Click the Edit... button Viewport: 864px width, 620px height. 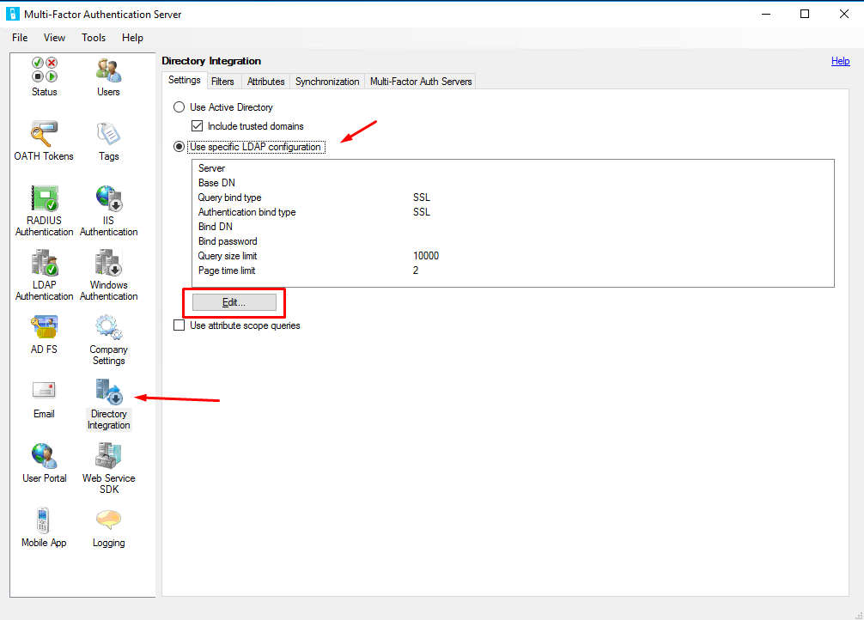point(234,302)
